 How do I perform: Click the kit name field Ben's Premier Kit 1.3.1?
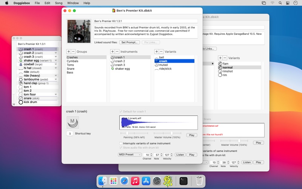(146, 21)
